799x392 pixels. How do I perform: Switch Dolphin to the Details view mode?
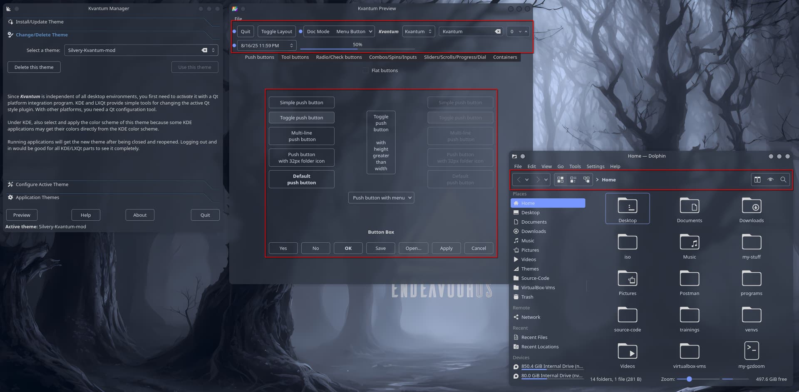(x=586, y=180)
